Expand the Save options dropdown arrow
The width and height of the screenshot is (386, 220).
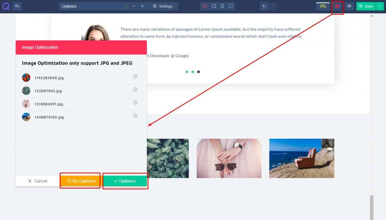[x=379, y=6]
